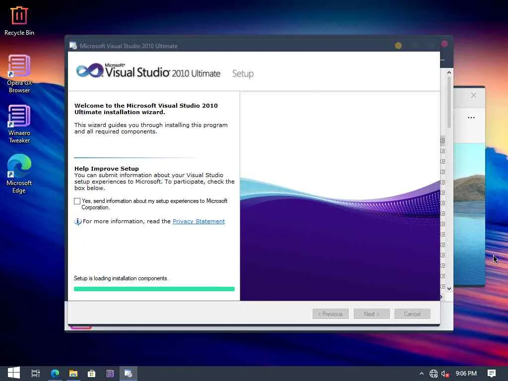Open Microsoft Store from the taskbar

coord(92,374)
